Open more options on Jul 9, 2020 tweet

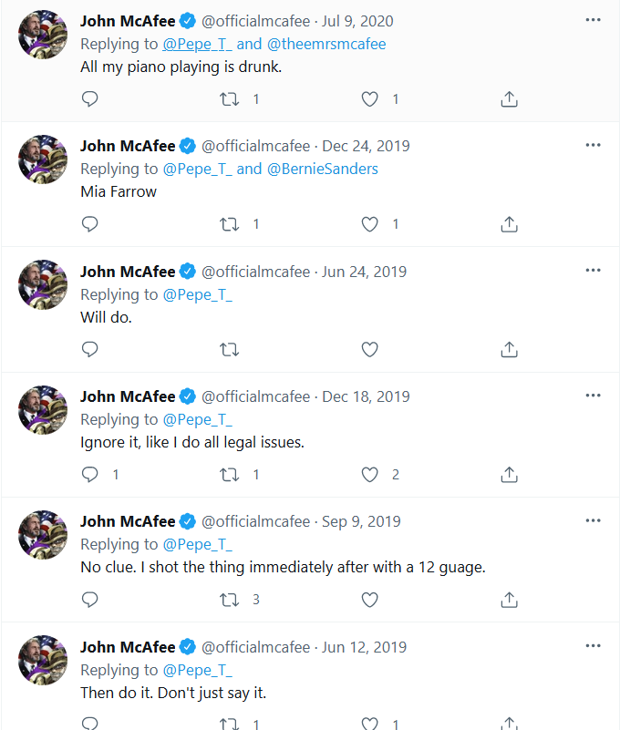click(x=594, y=20)
